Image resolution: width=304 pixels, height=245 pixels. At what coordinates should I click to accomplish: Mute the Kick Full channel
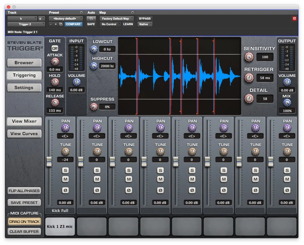click(x=66, y=179)
